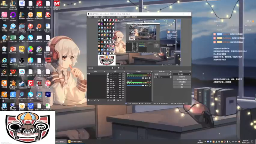This screenshot has height=144, width=256.
Task: Move source down in Sources toolbar
Action: point(121,100)
